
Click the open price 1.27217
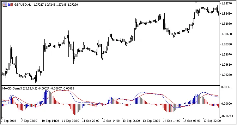pos(39,5)
